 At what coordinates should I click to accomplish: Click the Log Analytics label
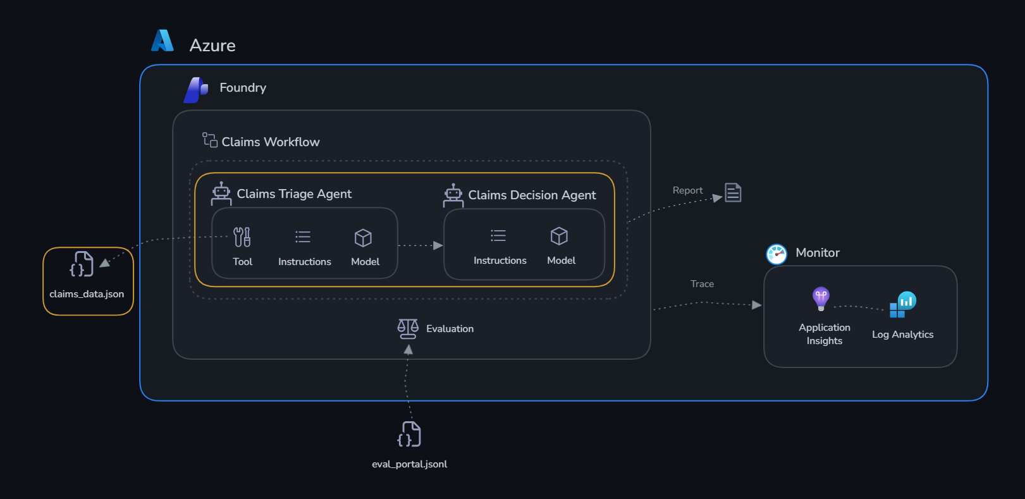(x=903, y=335)
